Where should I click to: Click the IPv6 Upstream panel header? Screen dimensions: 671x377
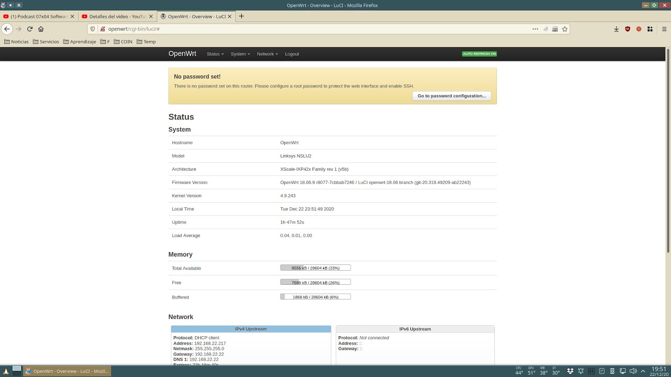(x=415, y=329)
